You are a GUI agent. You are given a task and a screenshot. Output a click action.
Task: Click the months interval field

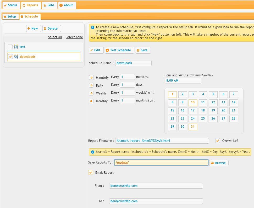(x=127, y=100)
